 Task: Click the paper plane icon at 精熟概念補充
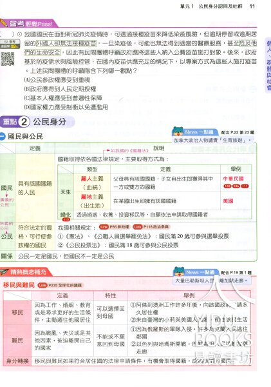5,272
